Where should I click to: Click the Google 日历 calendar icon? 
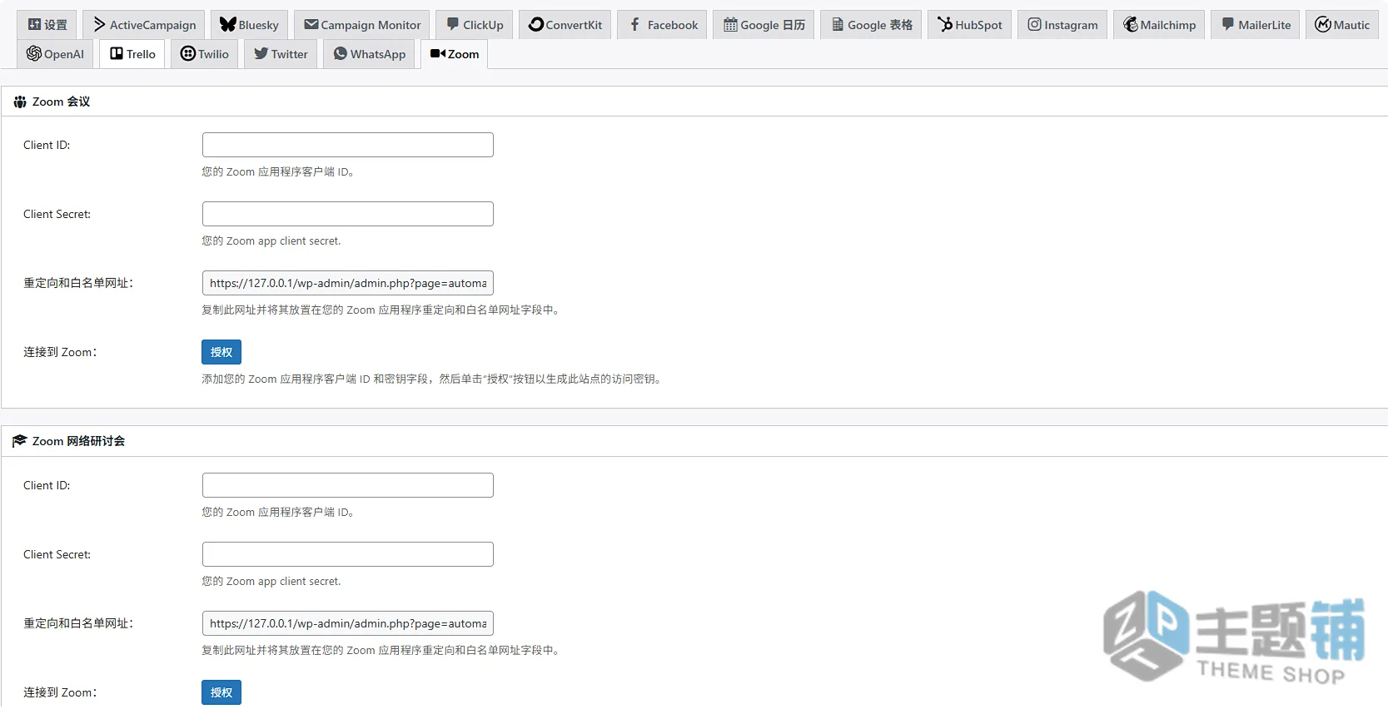[x=730, y=25]
